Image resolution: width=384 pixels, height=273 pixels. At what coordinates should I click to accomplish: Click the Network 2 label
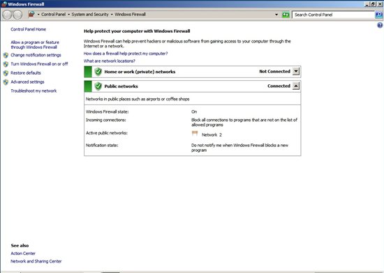pyautogui.click(x=212, y=135)
